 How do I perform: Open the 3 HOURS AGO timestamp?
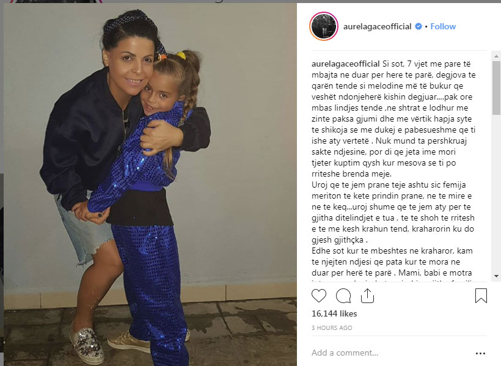pyautogui.click(x=332, y=328)
